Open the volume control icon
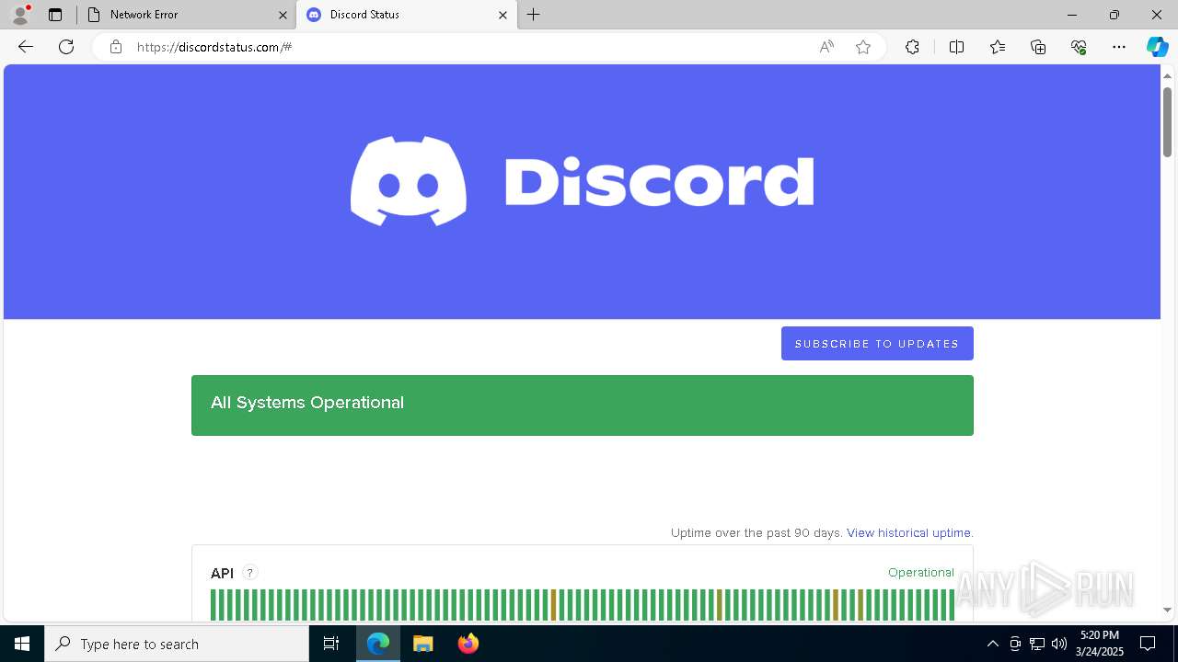 (1059, 644)
